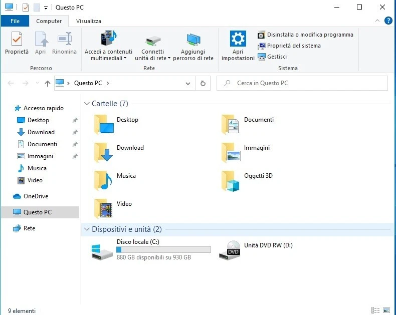This screenshot has height=315, width=396.
Task: Open Proprietà in the ribbon
Action: (17, 43)
